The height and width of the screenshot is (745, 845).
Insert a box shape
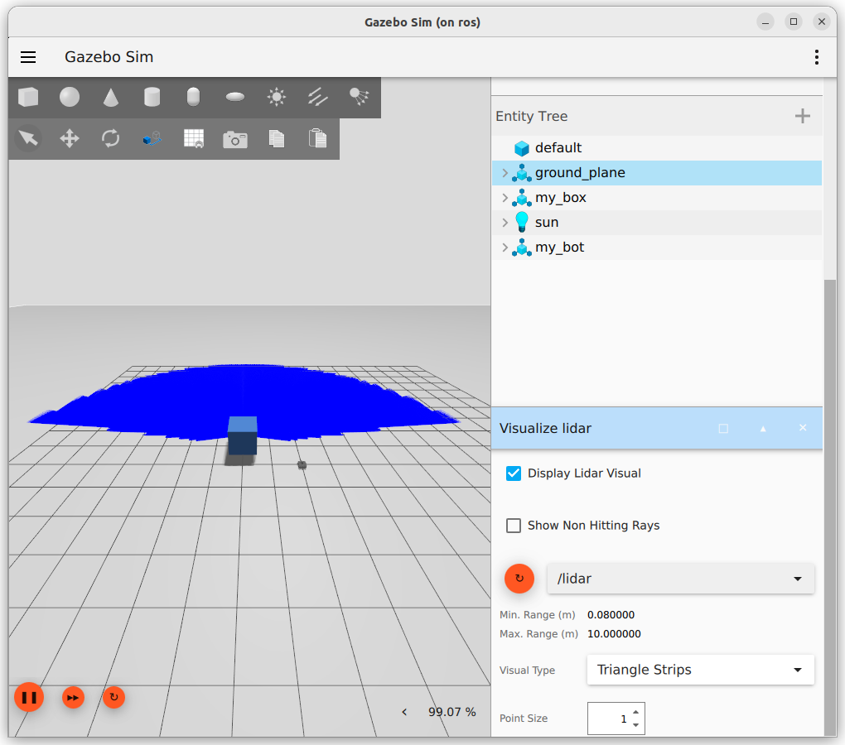click(x=28, y=98)
